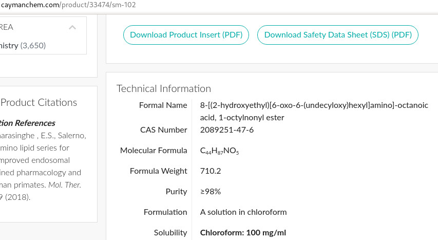Click 'A solution in chloroform' formulation text
This screenshot has height=240, width=438.
[x=243, y=212]
